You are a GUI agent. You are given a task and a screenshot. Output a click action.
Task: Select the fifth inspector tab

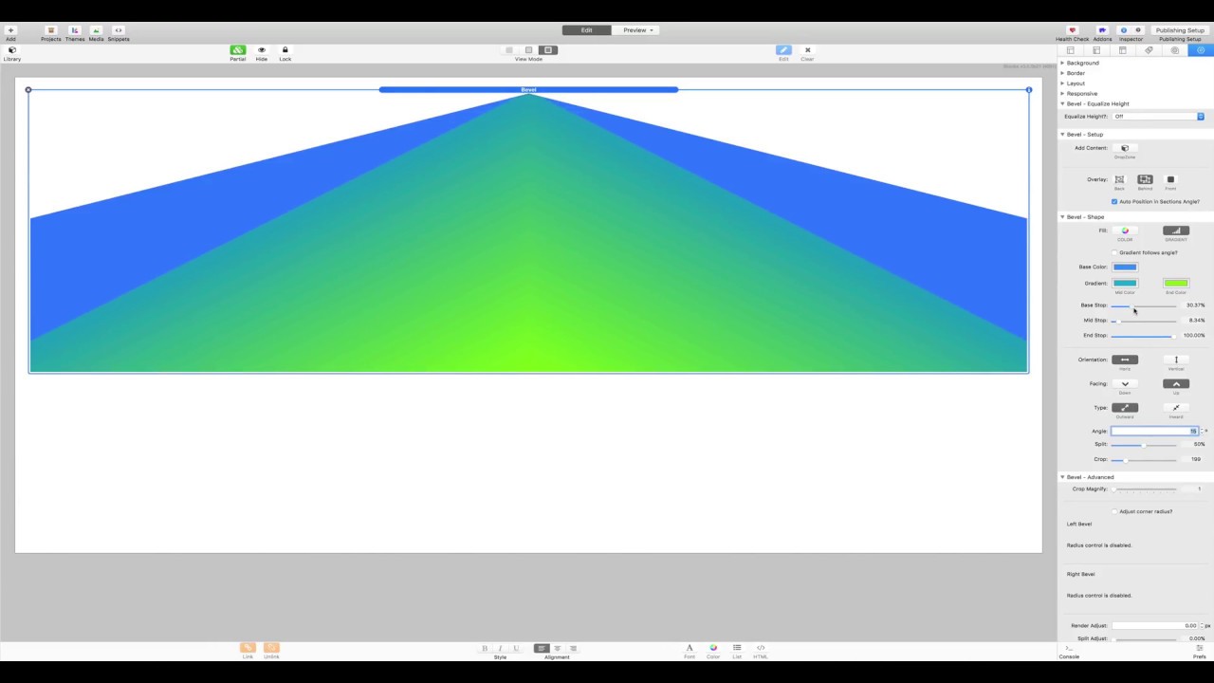[x=1174, y=50]
